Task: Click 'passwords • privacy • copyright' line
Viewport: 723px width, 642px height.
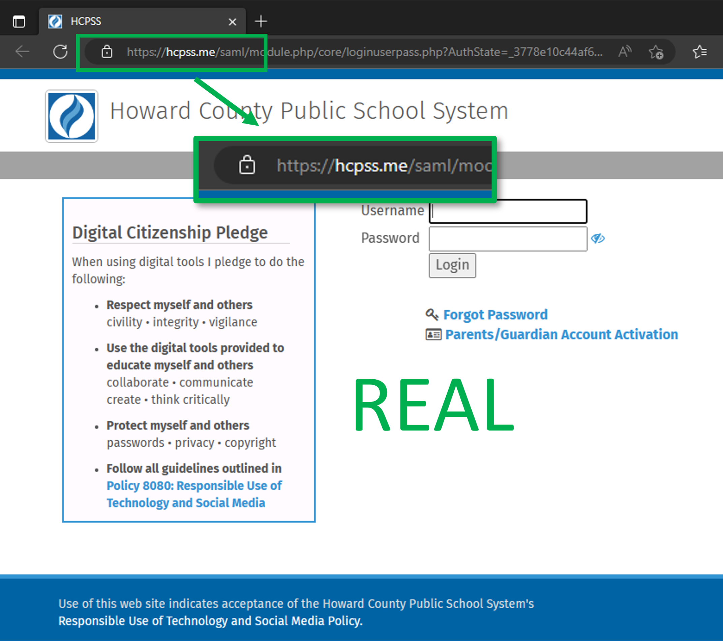Action: coord(191,443)
